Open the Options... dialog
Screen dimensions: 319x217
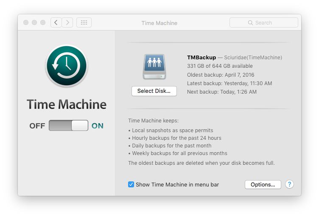click(263, 184)
